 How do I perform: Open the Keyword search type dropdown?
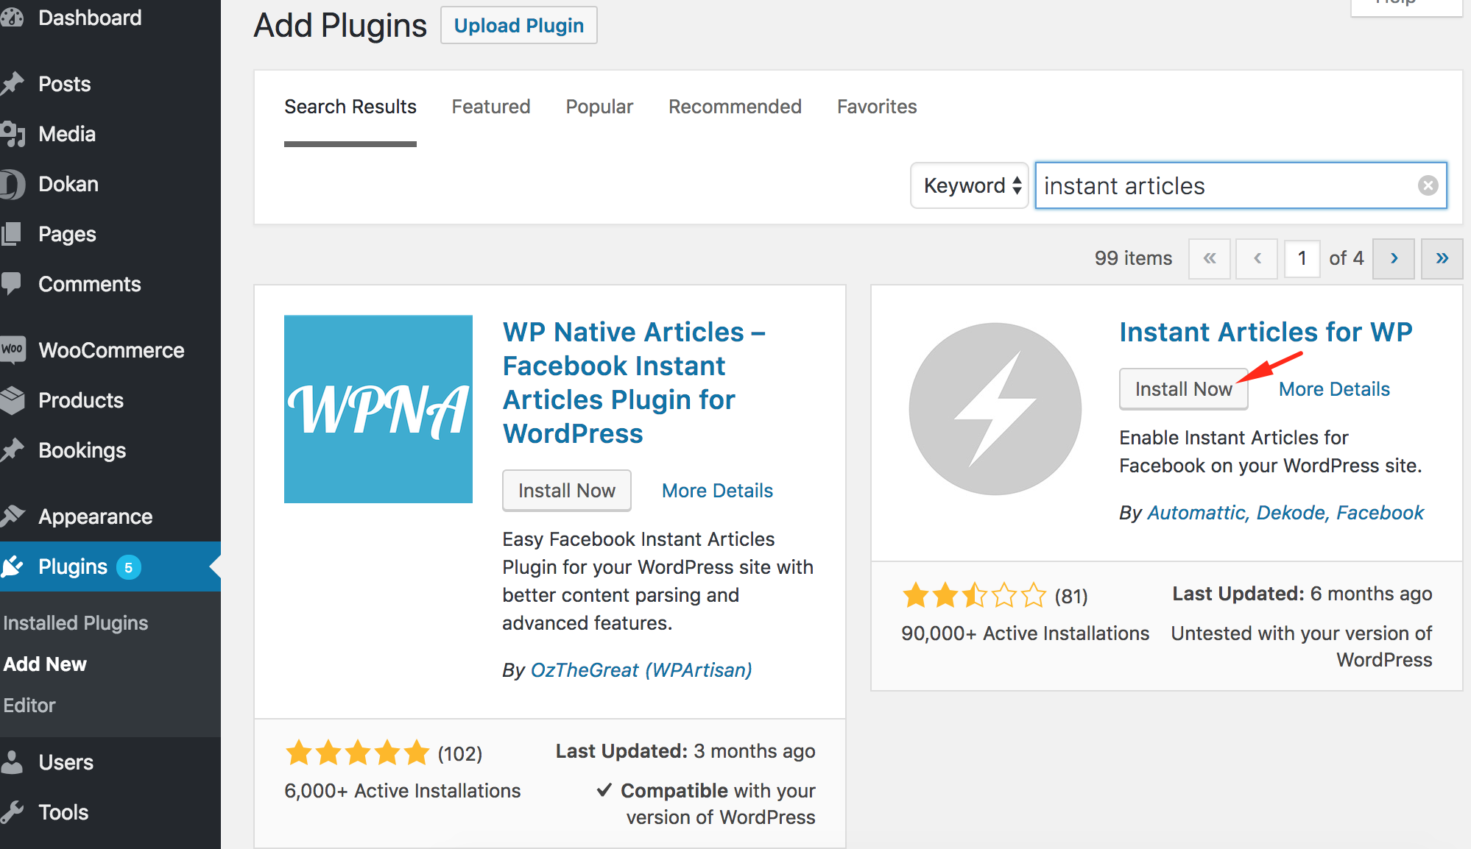(970, 185)
